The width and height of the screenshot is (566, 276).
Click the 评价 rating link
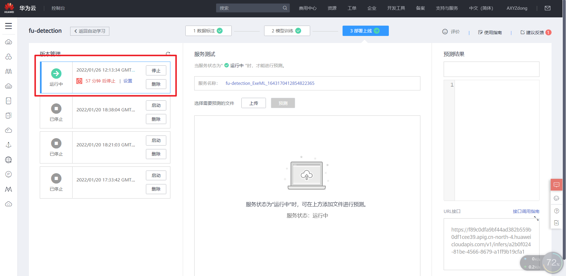455,32
